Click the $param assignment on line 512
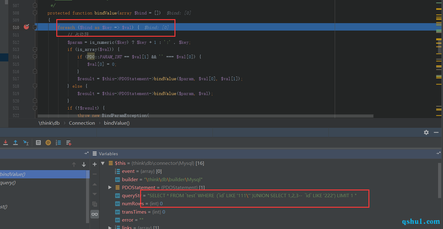The height and width of the screenshot is (229, 443). point(129,42)
